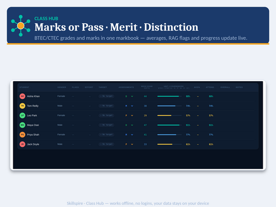The image size is (276, 207).
Task: Select the student name Leo Park
Action: pyautogui.click(x=32, y=115)
